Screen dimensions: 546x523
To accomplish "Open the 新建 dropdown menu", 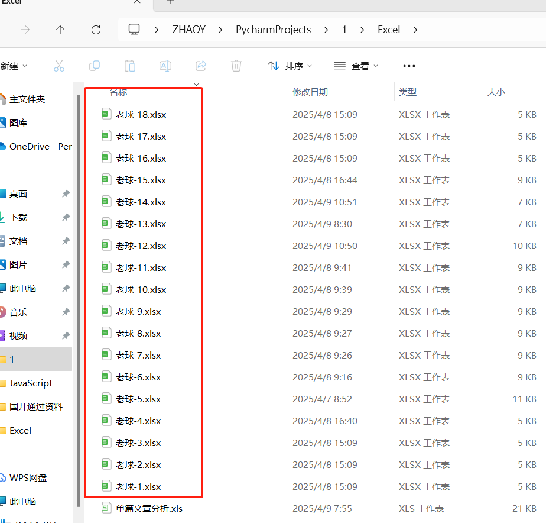I will pos(14,66).
